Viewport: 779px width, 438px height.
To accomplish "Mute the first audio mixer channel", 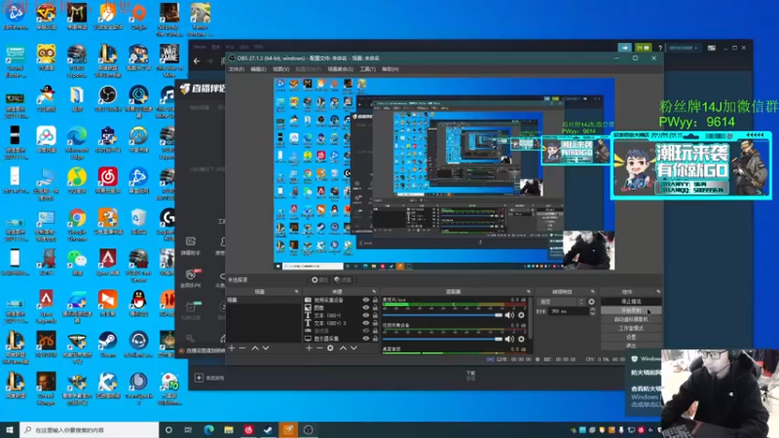I will point(509,314).
